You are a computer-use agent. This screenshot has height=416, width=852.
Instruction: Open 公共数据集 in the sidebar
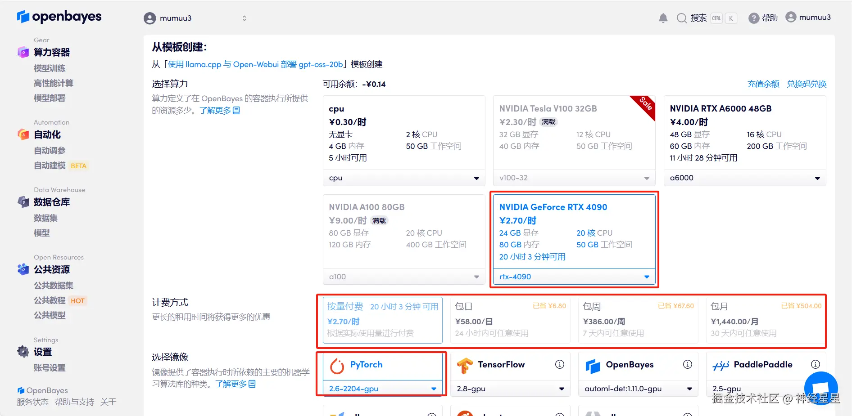[54, 286]
